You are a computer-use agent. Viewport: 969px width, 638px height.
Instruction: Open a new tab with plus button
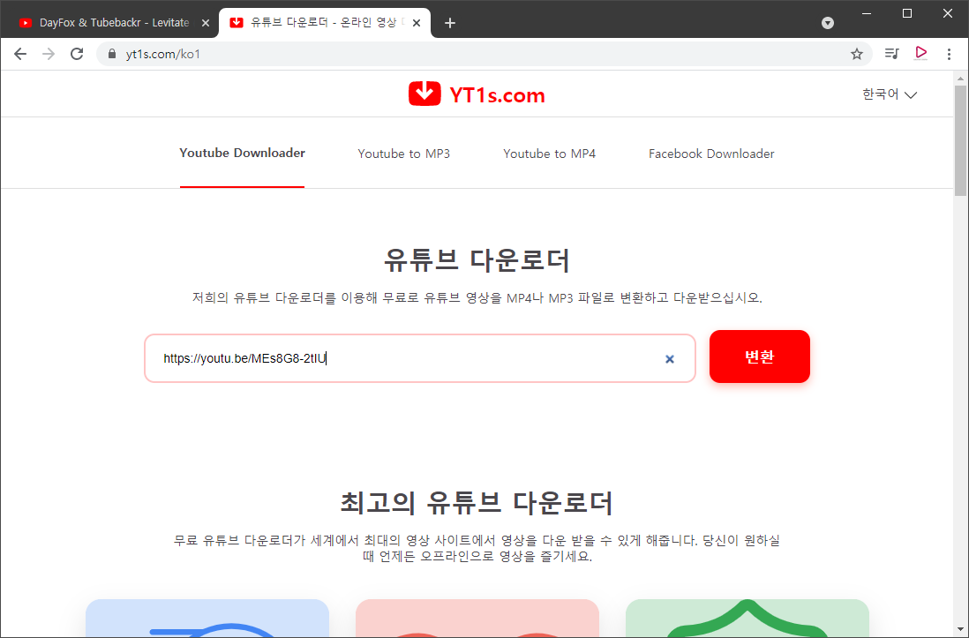click(x=450, y=23)
